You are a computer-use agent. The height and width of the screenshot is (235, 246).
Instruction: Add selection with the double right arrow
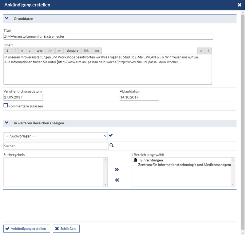click(x=117, y=169)
